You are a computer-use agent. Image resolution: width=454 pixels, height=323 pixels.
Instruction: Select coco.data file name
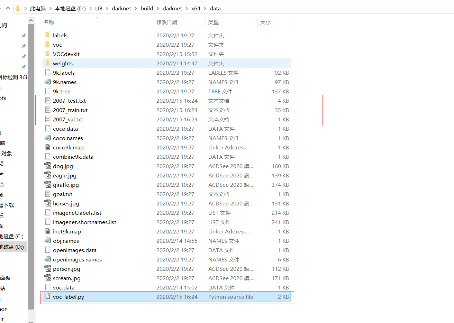pyautogui.click(x=65, y=129)
